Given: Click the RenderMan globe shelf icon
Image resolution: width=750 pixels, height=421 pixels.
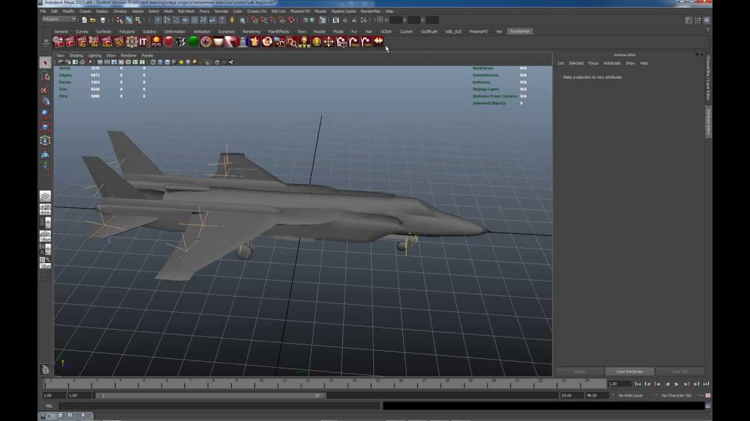Looking at the screenshot, I should coord(58,42).
